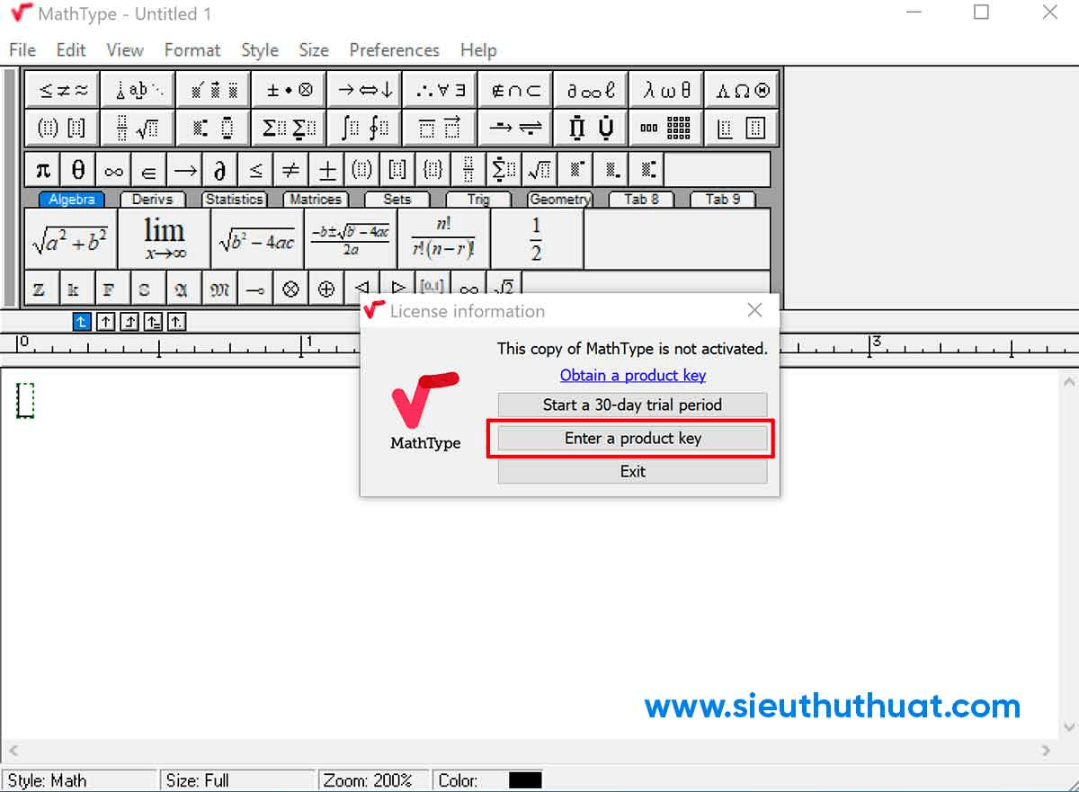This screenshot has width=1079, height=792.
Task: Insert the combinations n!/r!(n−r)! expression
Action: [x=444, y=239]
